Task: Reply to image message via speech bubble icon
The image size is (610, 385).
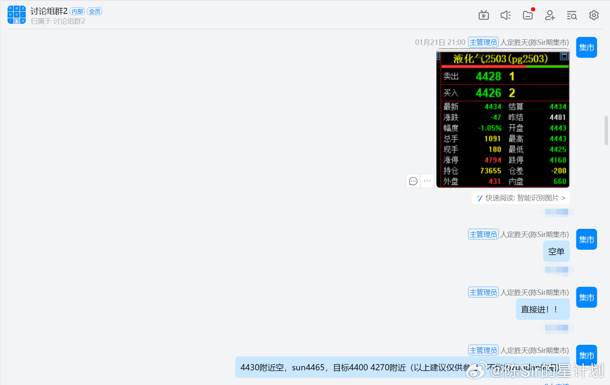Action: click(413, 181)
